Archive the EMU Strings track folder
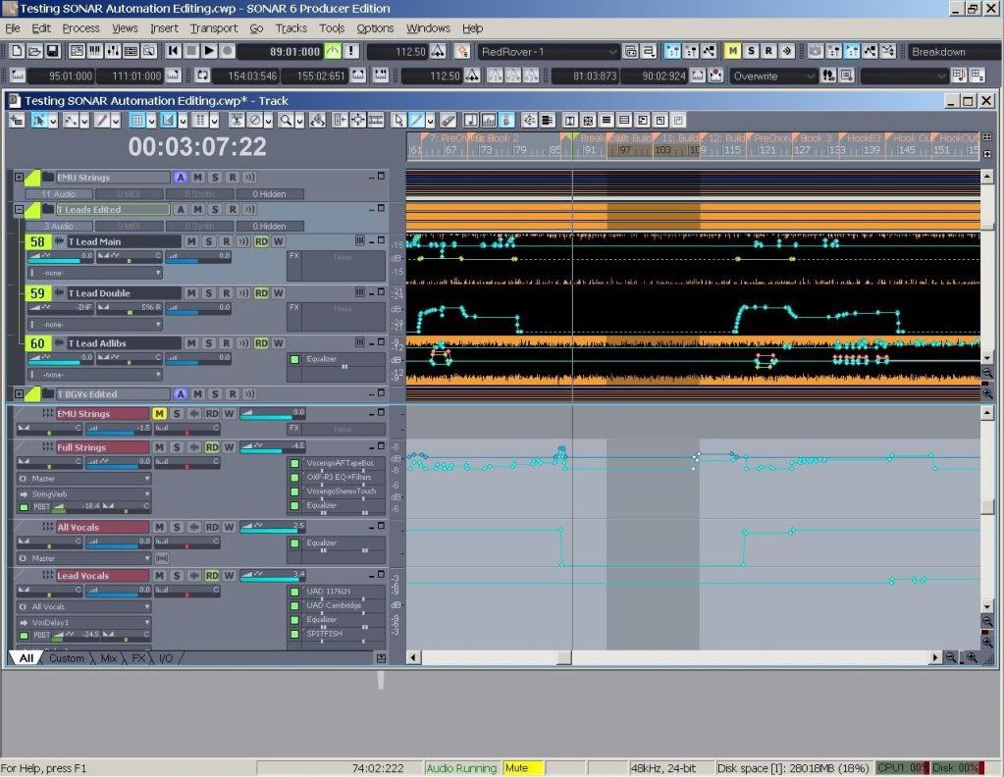 click(x=181, y=178)
